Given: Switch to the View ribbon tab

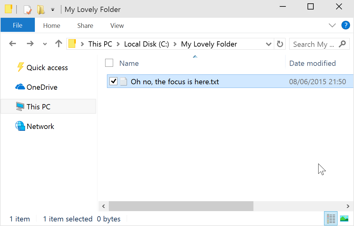Looking at the screenshot, I should pyautogui.click(x=117, y=26).
